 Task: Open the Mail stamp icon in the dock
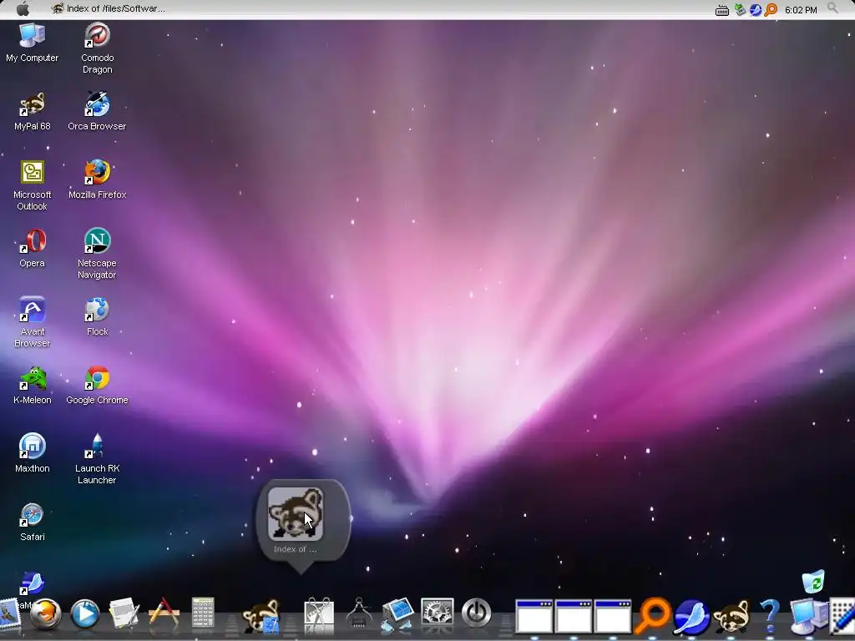pos(9,613)
